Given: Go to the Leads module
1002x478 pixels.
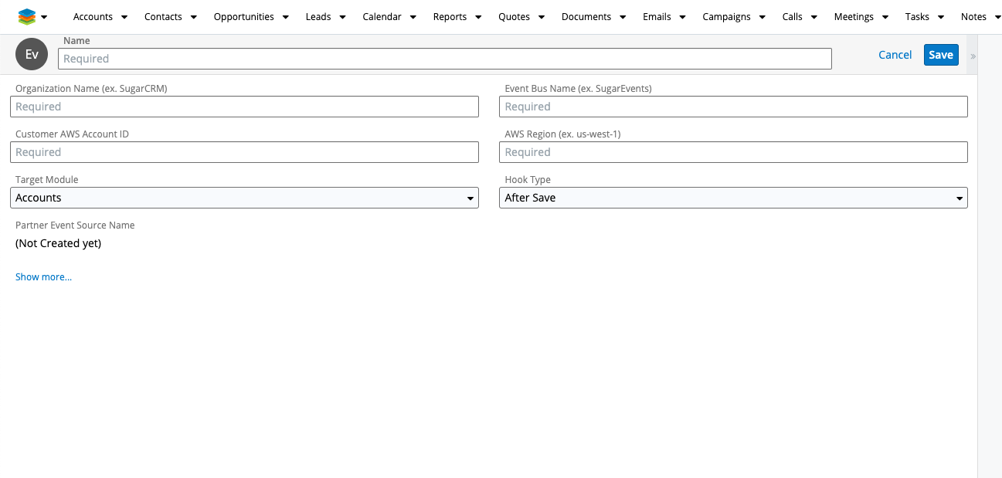Looking at the screenshot, I should tap(318, 17).
